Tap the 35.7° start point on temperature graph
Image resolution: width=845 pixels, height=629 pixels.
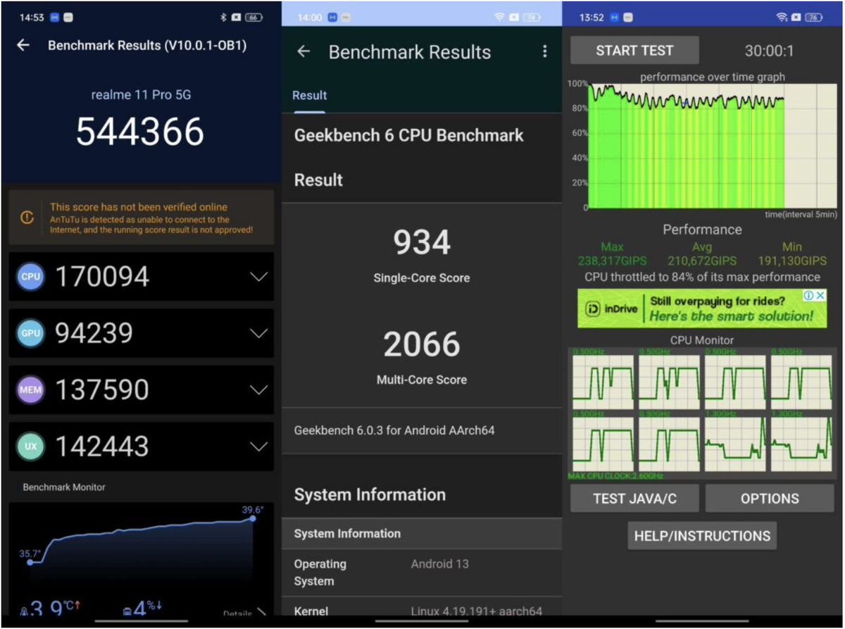pyautogui.click(x=30, y=562)
